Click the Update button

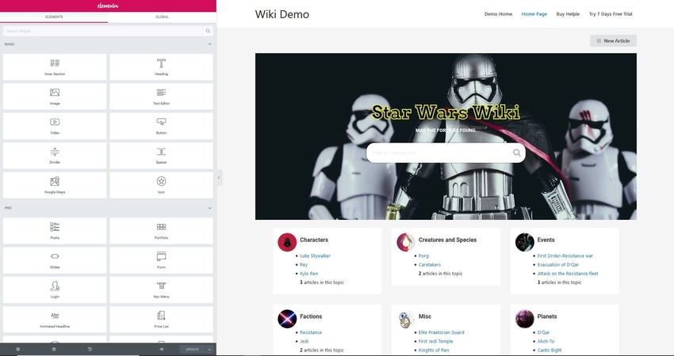(193, 349)
